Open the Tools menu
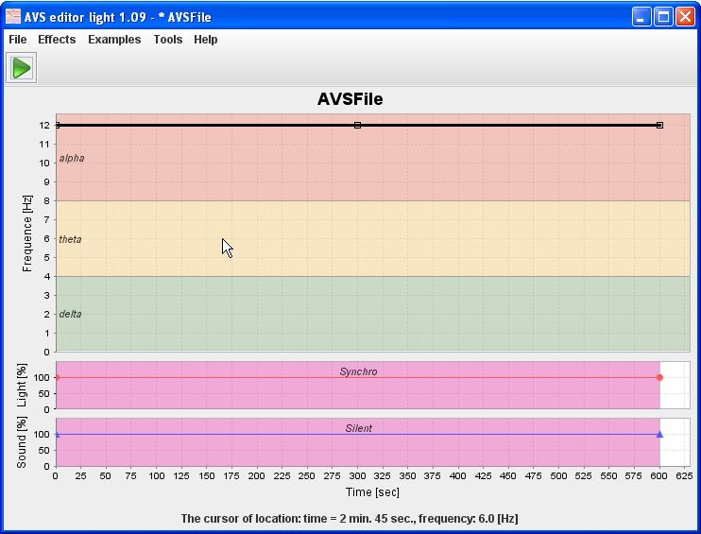 [168, 40]
